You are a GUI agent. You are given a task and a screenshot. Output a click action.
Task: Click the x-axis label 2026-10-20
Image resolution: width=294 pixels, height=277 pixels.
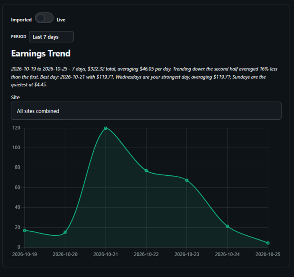65,254
